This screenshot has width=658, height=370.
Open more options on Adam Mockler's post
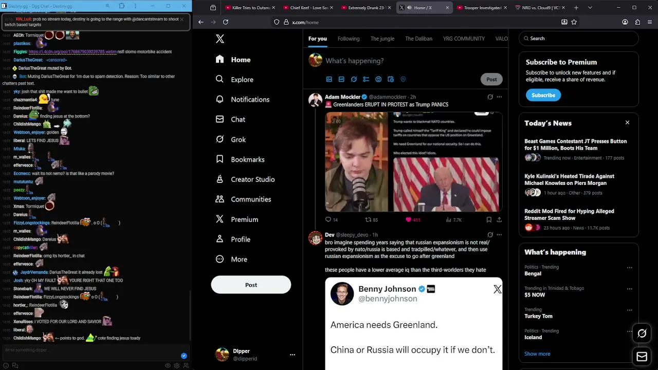tap(499, 97)
